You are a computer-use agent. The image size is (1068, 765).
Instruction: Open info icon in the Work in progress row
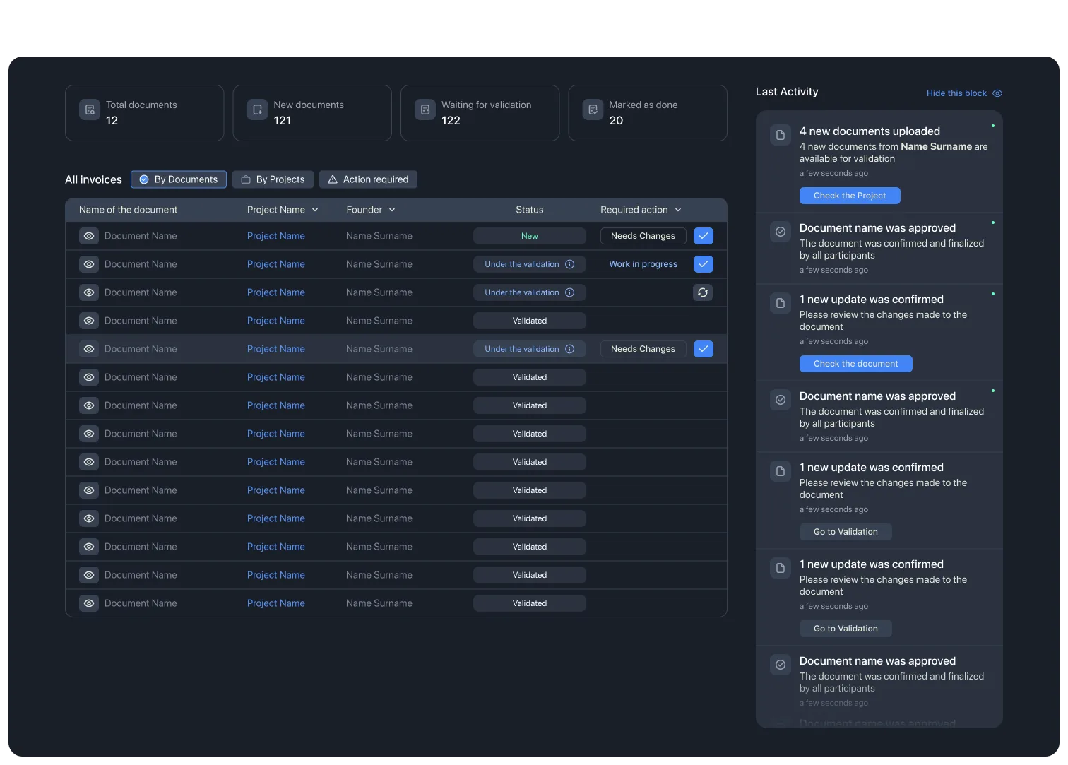[x=569, y=264]
